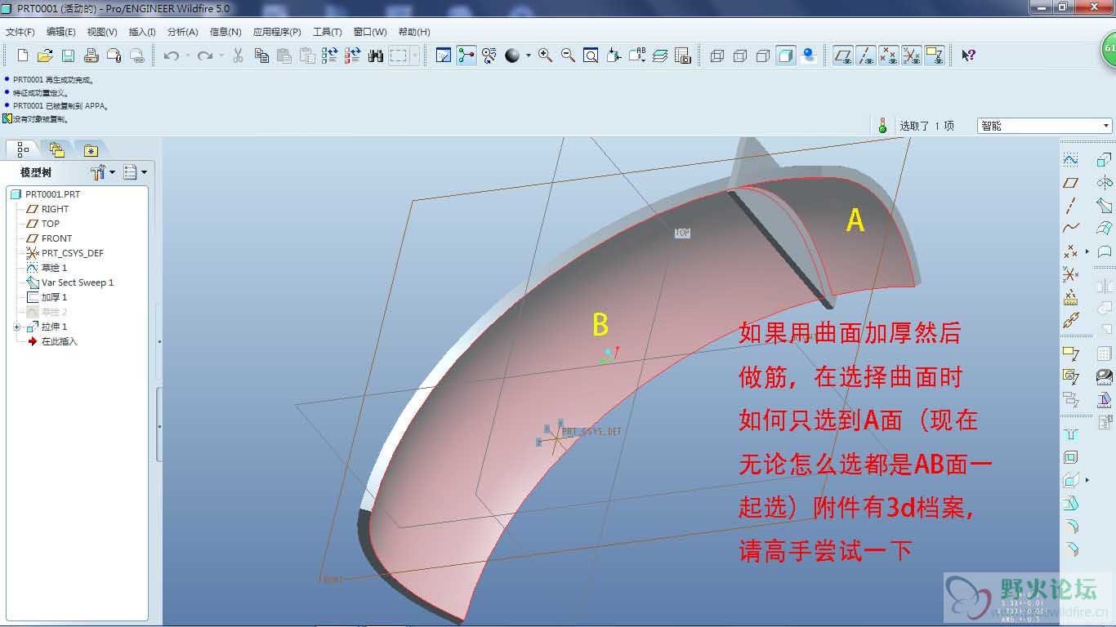Expand datum point flyout arrow
The width and height of the screenshot is (1116, 627).
tap(1087, 251)
